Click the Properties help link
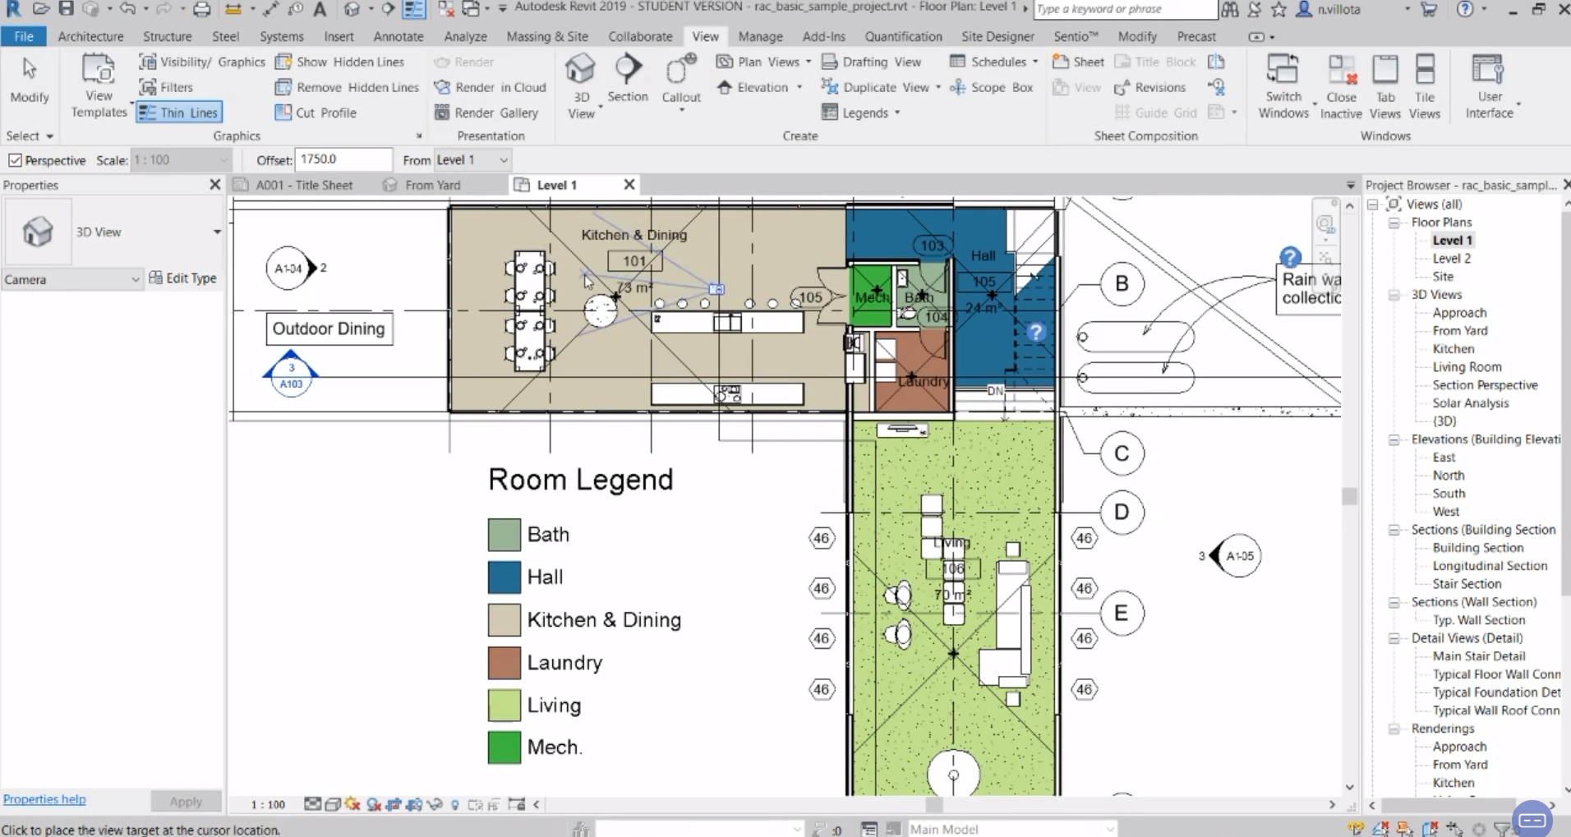Screen dimensions: 1571x837 44,799
